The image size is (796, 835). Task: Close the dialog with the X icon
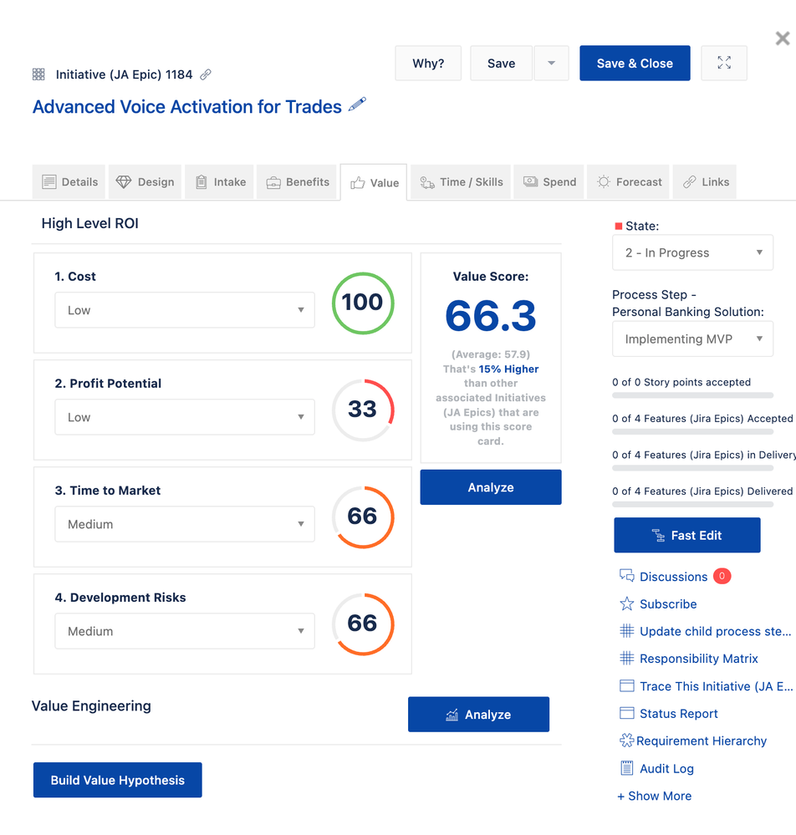coord(782,38)
